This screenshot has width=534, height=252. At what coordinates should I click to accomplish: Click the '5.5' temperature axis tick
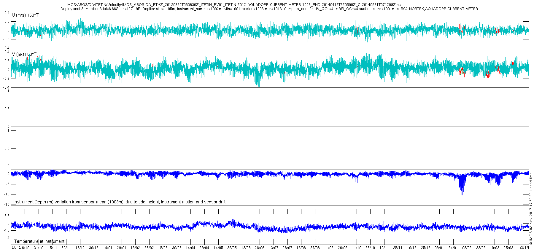(x=7, y=216)
